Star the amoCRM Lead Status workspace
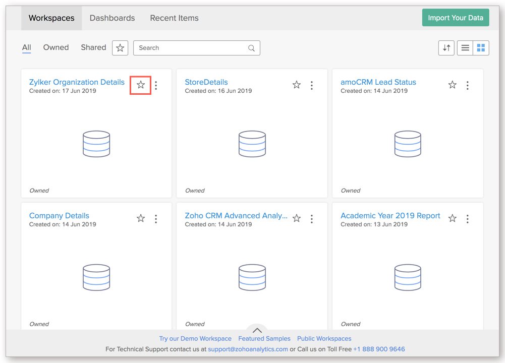Screen dimensions: 505x363 [x=452, y=85]
